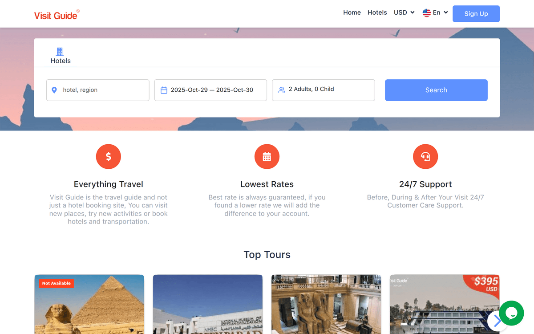534x334 pixels.
Task: Click the headset icon above 24/7 Support
Action: pyautogui.click(x=425, y=156)
